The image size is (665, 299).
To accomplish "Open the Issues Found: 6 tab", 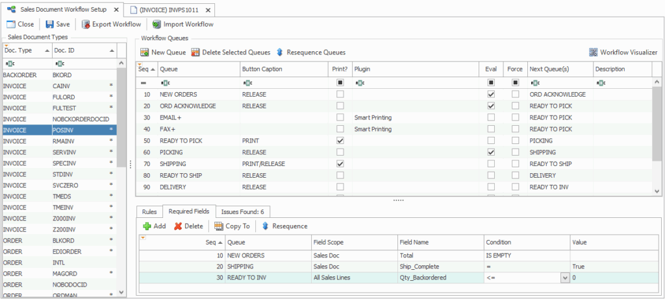I will coord(242,211).
